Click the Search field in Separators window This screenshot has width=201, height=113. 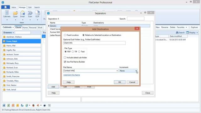point(135,19)
